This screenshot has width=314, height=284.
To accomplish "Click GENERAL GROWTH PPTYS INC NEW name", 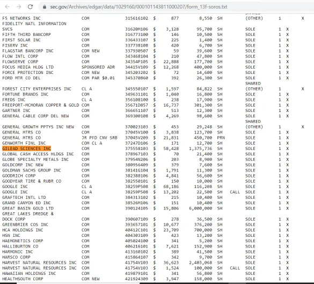I will (x=38, y=127).
